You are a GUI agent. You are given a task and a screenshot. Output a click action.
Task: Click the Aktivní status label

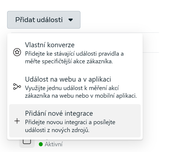(54, 144)
